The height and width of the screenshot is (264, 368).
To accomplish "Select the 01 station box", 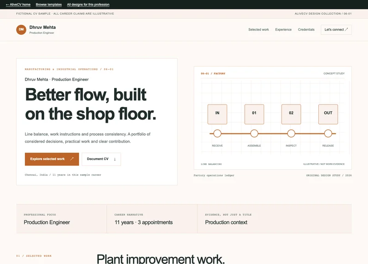I will (254, 114).
